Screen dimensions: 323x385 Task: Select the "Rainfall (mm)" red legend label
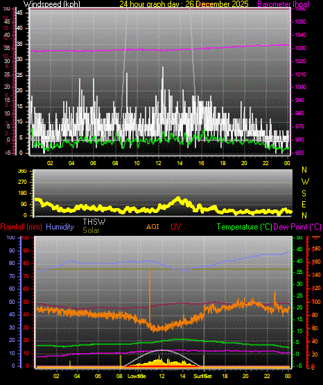click(x=21, y=227)
